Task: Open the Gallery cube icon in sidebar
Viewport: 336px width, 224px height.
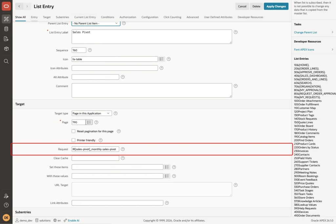Action: point(6,49)
